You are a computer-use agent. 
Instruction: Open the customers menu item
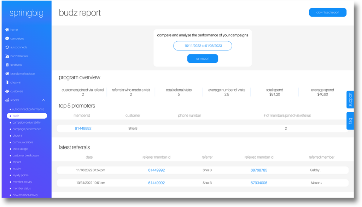pyautogui.click(x=17, y=91)
